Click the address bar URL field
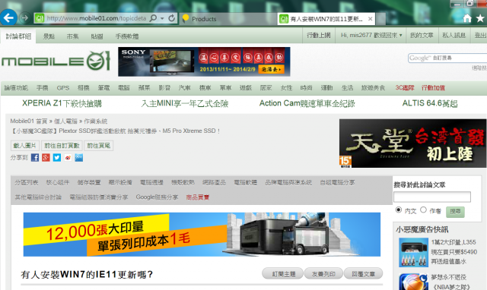This screenshot has width=487, height=290. point(97,18)
